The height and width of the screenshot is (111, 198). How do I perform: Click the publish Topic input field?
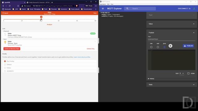point(172,39)
